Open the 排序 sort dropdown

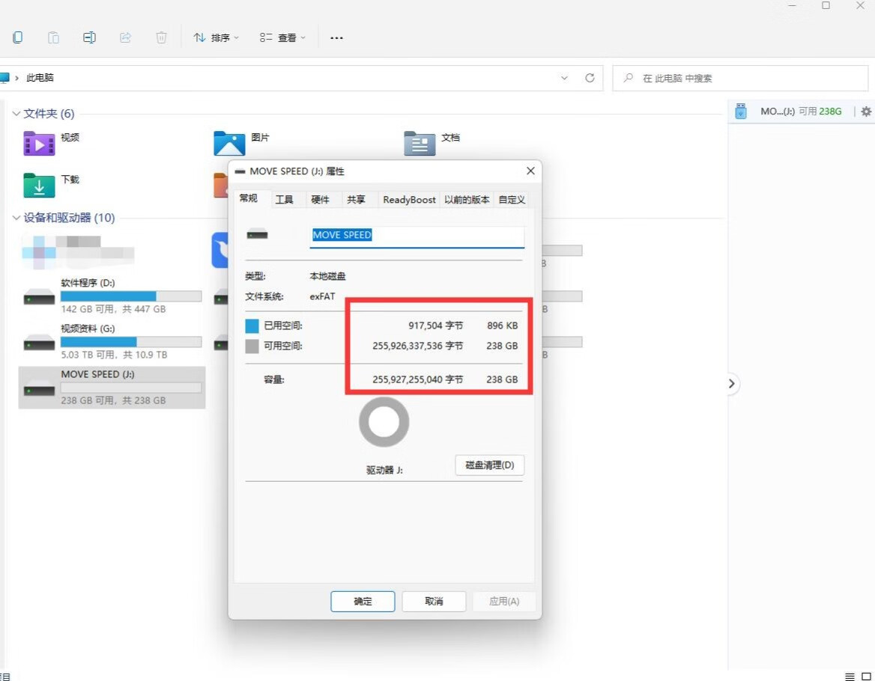(216, 37)
